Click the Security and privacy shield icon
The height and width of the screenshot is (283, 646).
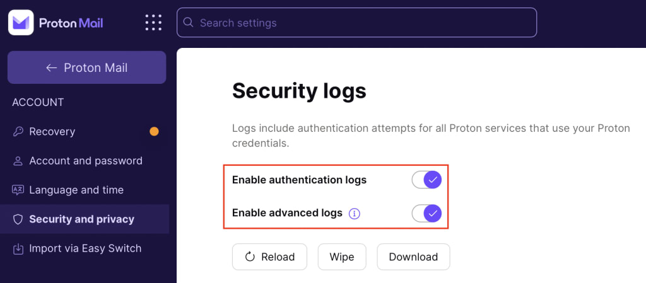18,219
